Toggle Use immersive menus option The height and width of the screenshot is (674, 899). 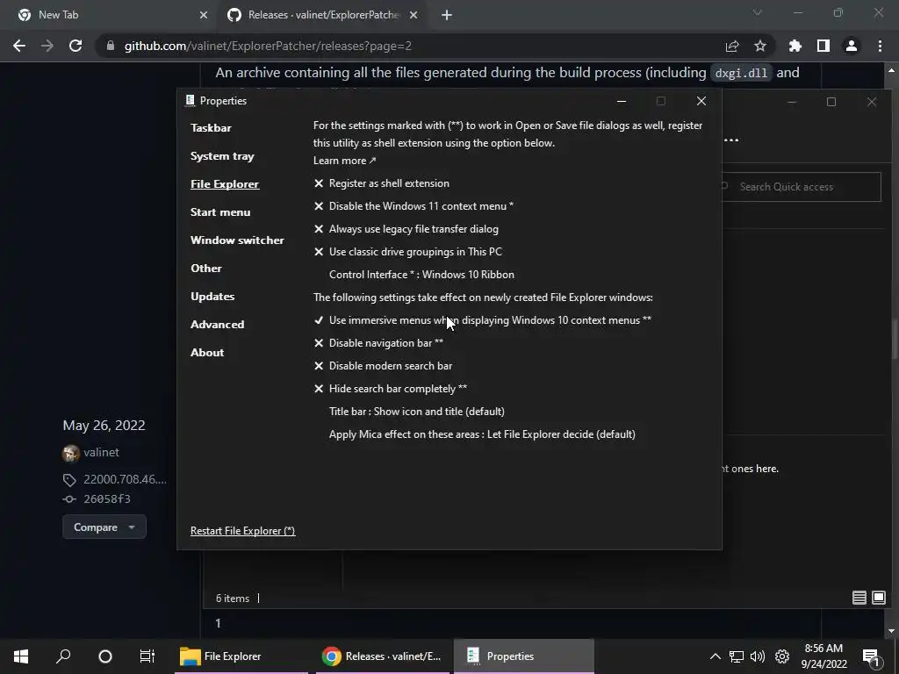(482, 320)
